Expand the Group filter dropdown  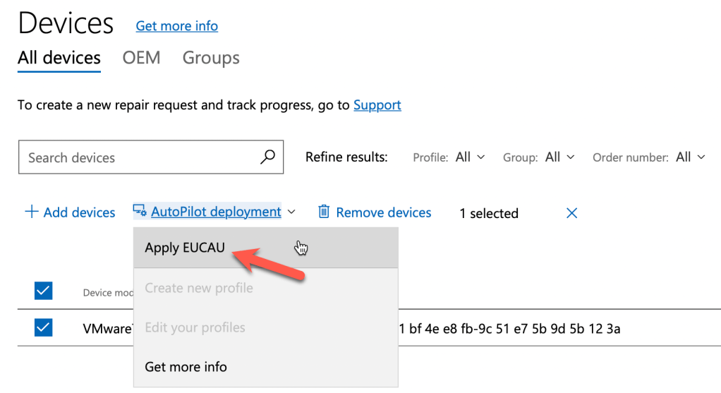pyautogui.click(x=560, y=157)
